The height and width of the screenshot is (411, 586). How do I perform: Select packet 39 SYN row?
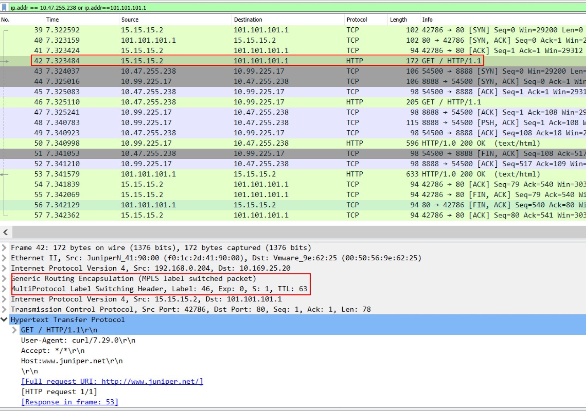coord(293,30)
